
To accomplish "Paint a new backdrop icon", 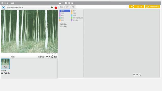I will (x=4, y=73).
